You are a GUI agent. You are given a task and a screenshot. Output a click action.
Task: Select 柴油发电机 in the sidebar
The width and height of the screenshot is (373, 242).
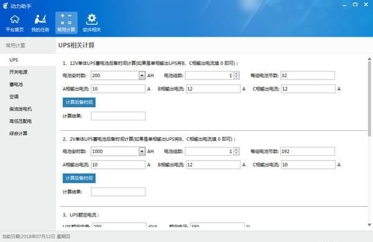28,109
